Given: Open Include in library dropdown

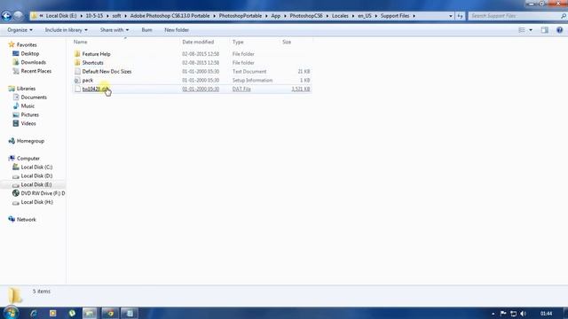Looking at the screenshot, I should tap(66, 30).
